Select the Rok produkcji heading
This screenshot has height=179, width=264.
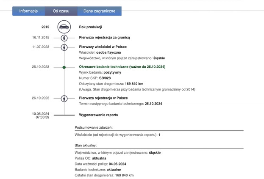click(91, 27)
